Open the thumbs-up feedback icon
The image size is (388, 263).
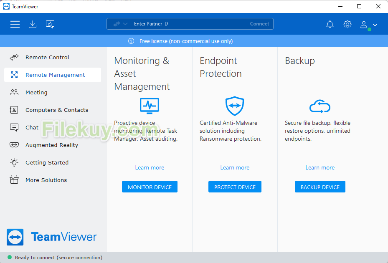50,24
